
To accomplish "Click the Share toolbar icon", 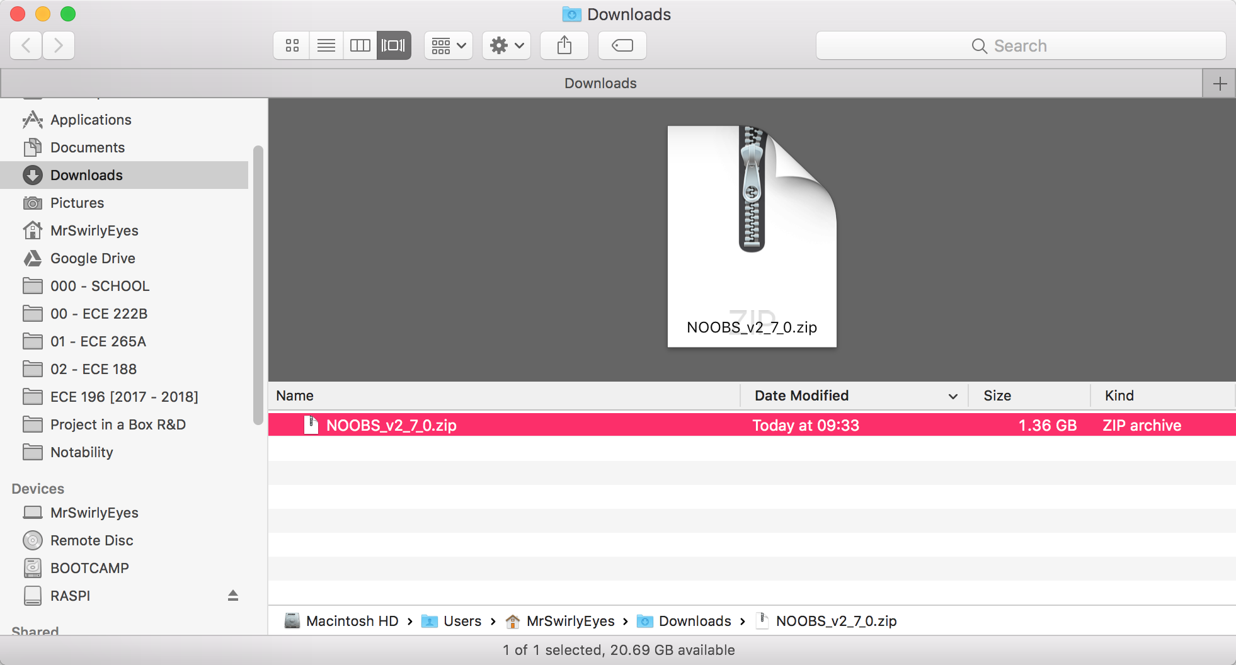I will [x=564, y=45].
